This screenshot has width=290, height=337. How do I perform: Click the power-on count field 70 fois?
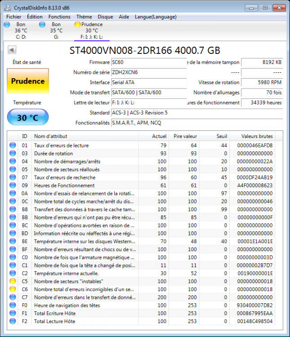pyautogui.click(x=262, y=93)
